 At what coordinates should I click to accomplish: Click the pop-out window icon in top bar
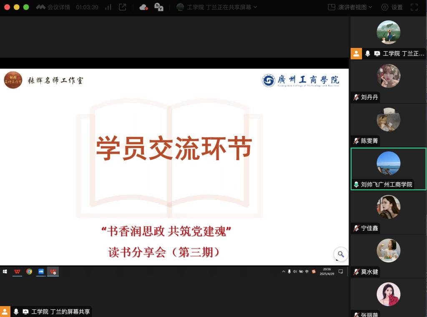(x=122, y=7)
